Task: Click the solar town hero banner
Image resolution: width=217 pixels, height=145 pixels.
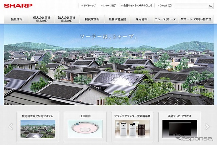Action: point(108,65)
